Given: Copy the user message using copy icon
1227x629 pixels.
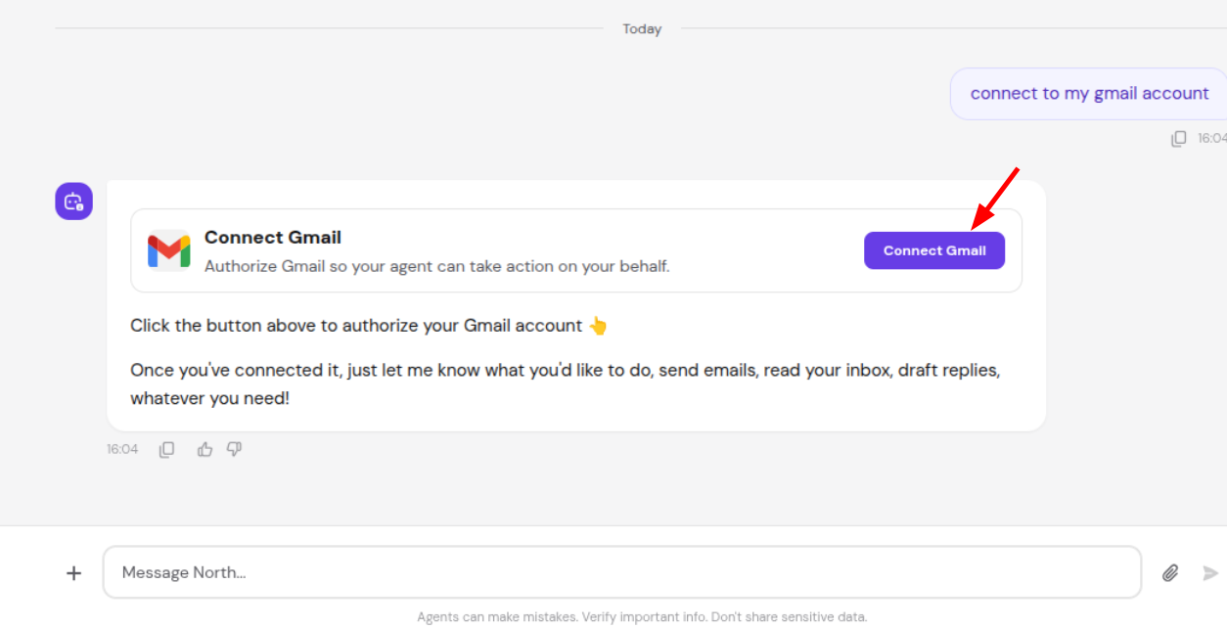Looking at the screenshot, I should point(1179,139).
